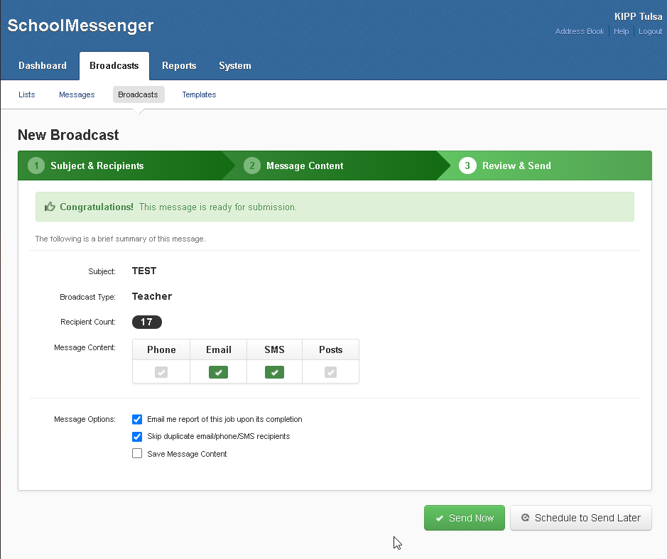667x559 pixels.
Task: Go to the Lists subtab
Action: point(27,94)
